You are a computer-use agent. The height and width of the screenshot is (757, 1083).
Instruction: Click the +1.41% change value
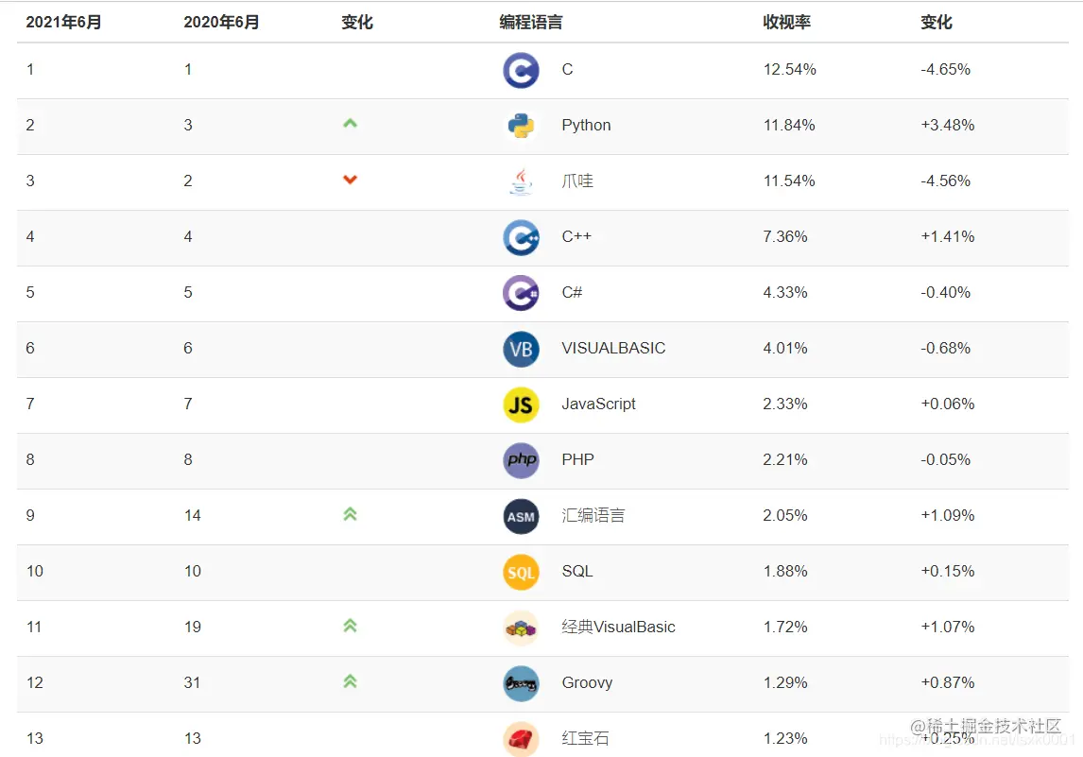pyautogui.click(x=948, y=237)
